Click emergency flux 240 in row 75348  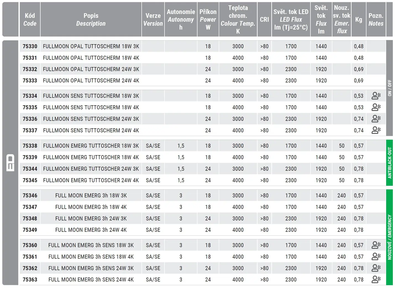click(x=342, y=218)
